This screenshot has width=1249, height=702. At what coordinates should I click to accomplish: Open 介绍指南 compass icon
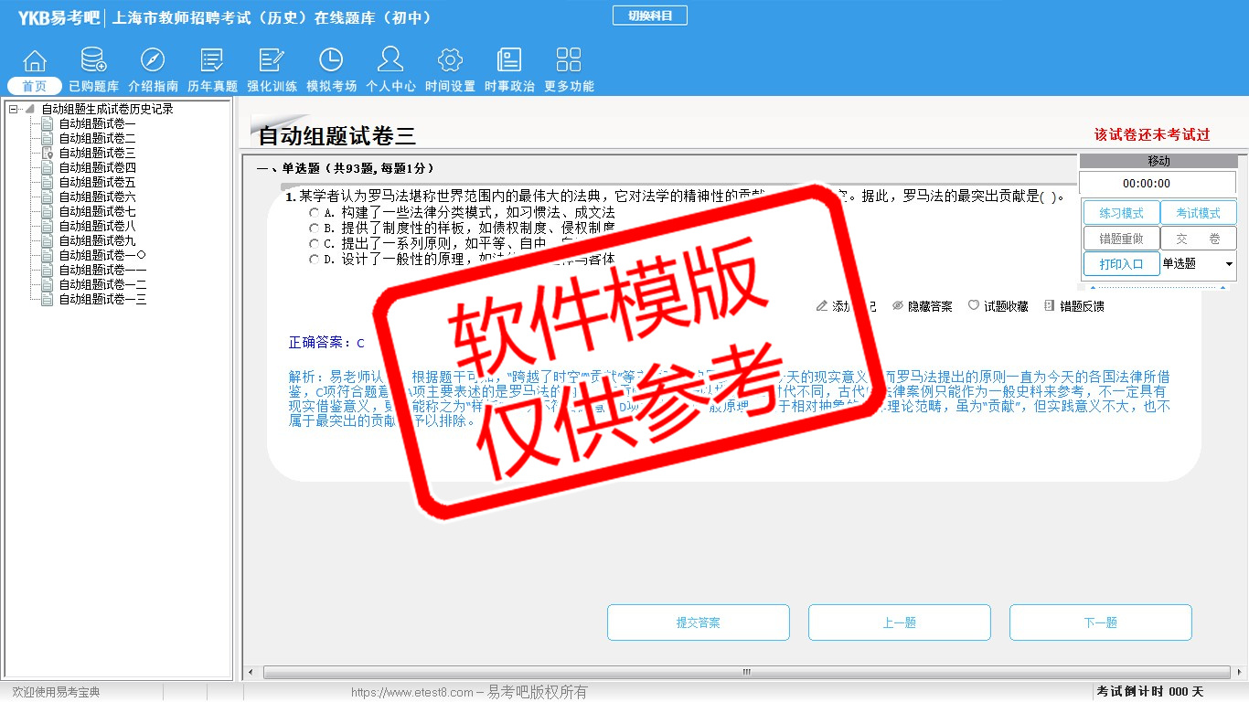(x=153, y=60)
